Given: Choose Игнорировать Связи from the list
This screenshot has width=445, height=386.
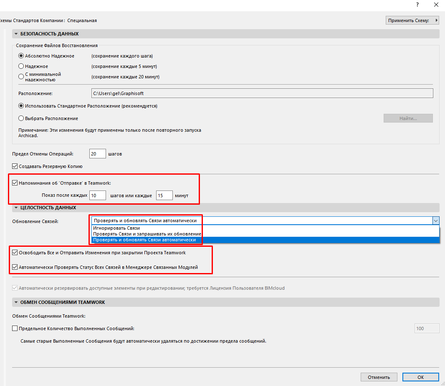Looking at the screenshot, I should (x=117, y=228).
